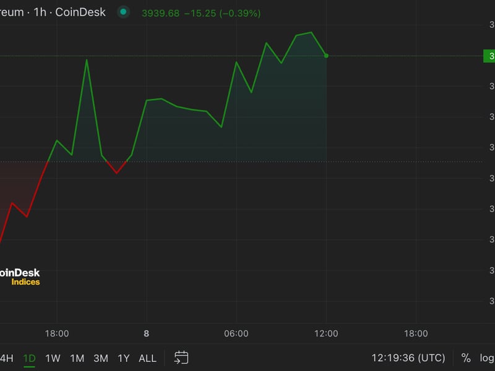Click the 12:19:36 UTC clock display
Screen dimensions: 495x371
(408, 357)
